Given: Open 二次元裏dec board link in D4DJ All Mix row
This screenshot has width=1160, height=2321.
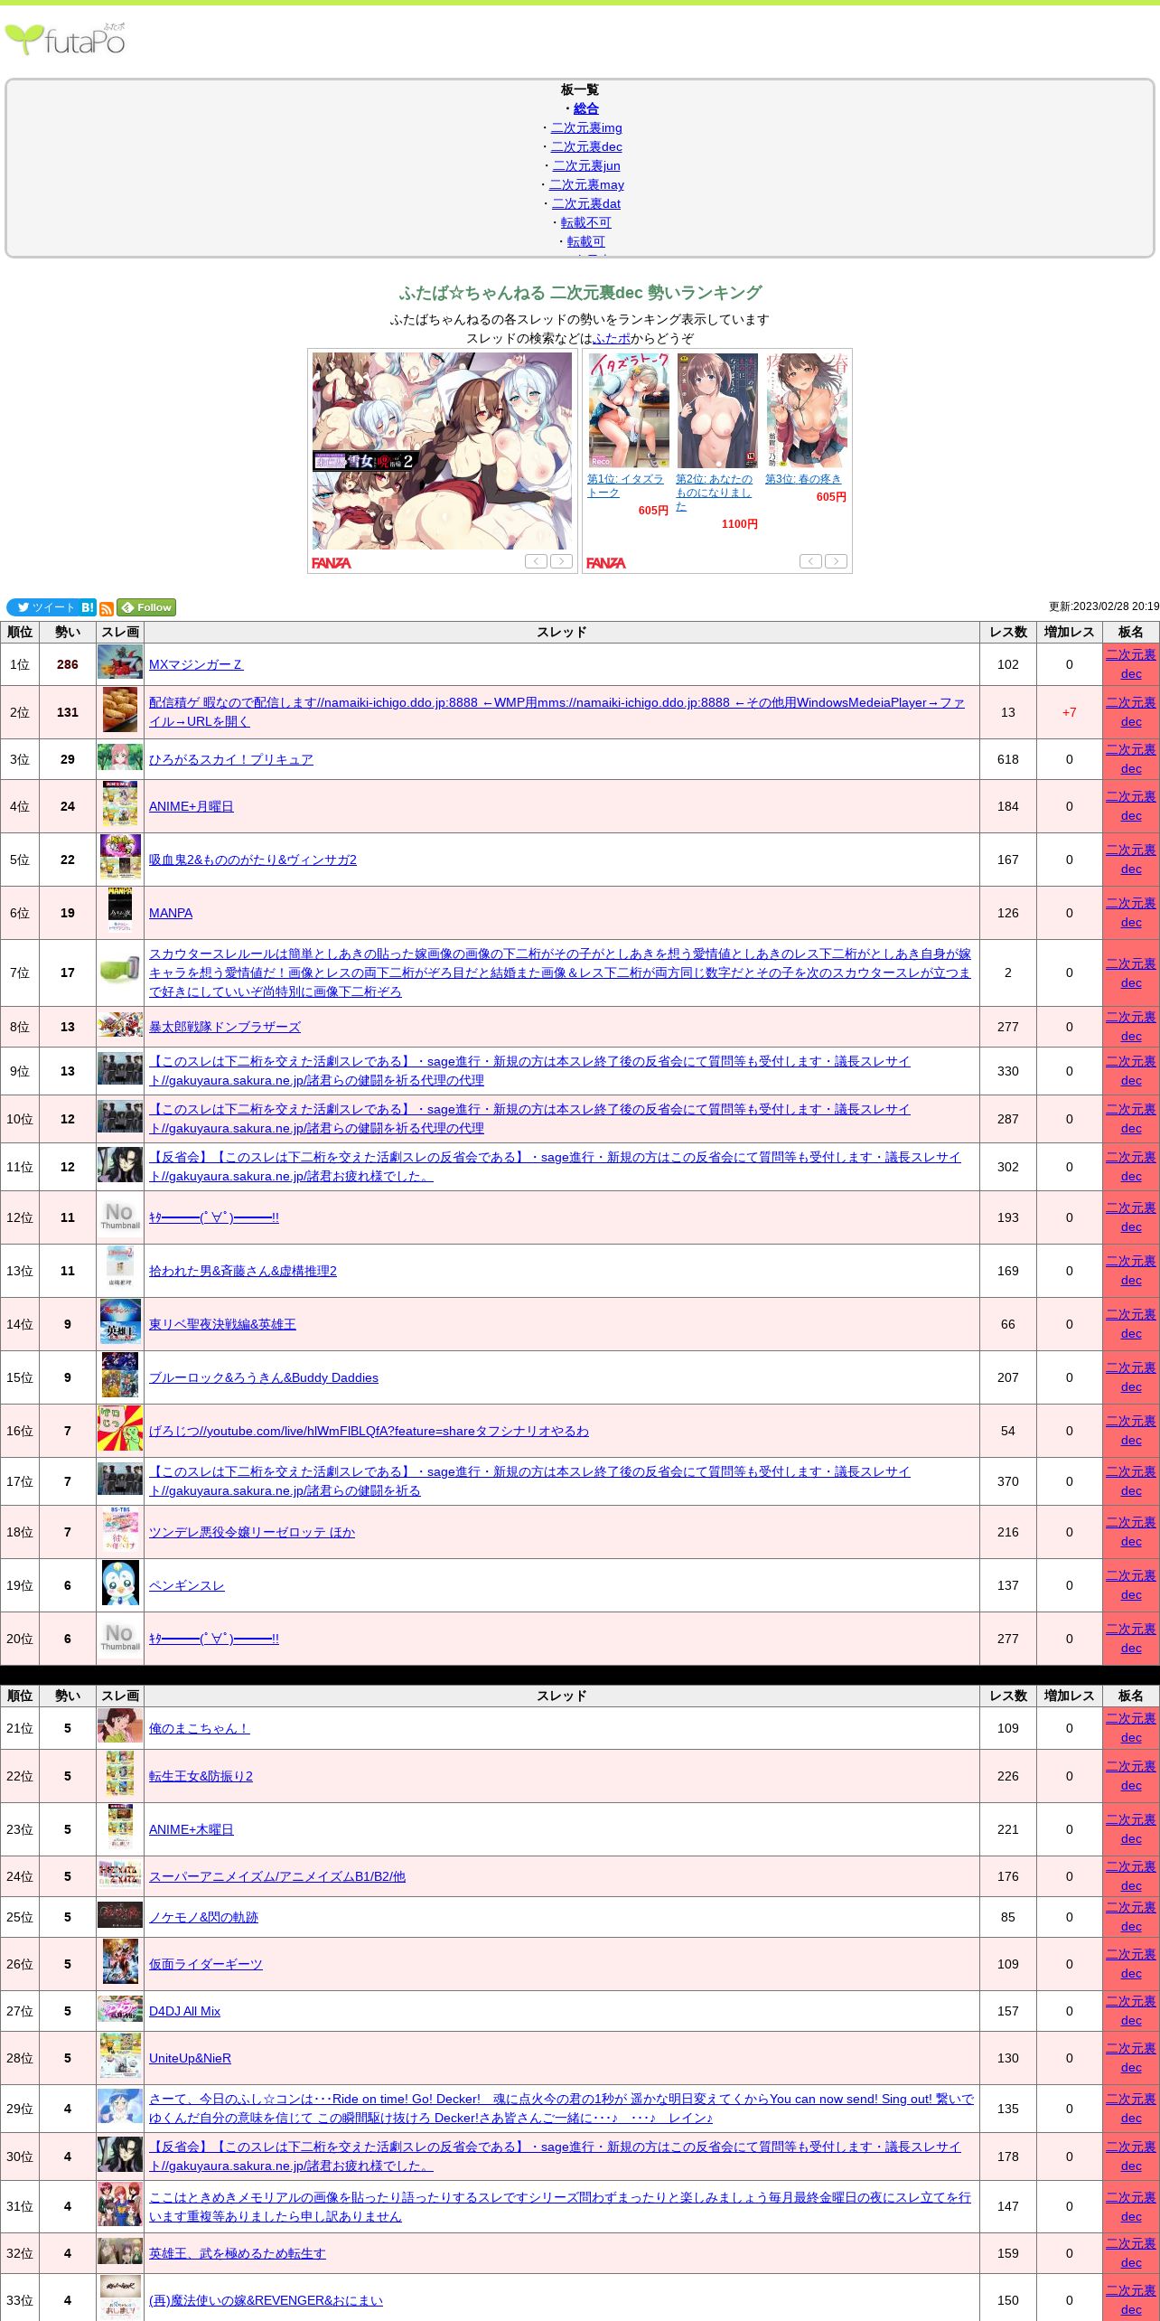Looking at the screenshot, I should pos(1131,2011).
